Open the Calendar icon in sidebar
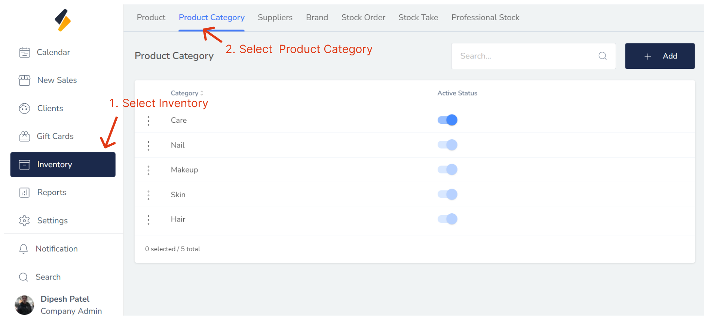 [25, 52]
